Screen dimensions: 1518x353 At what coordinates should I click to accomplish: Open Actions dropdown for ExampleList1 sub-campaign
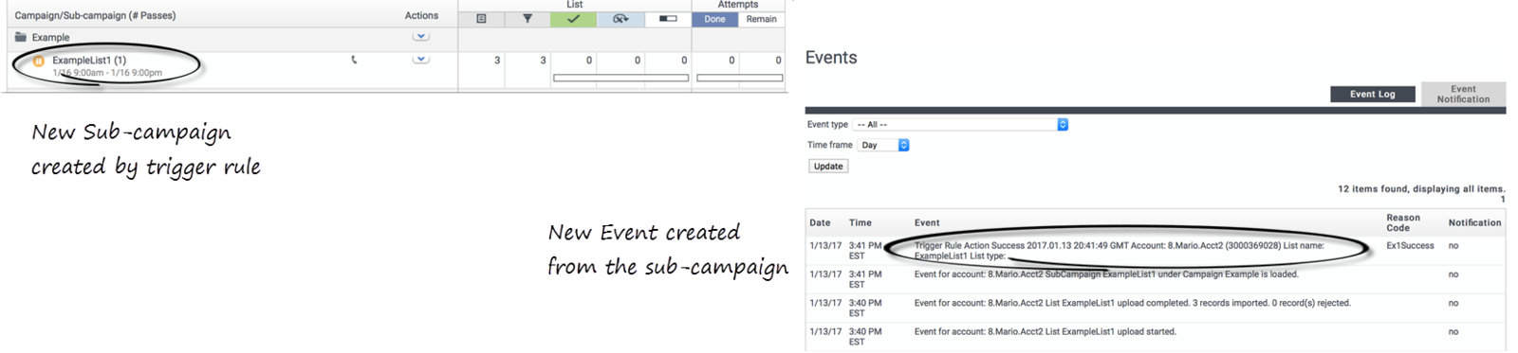click(420, 60)
